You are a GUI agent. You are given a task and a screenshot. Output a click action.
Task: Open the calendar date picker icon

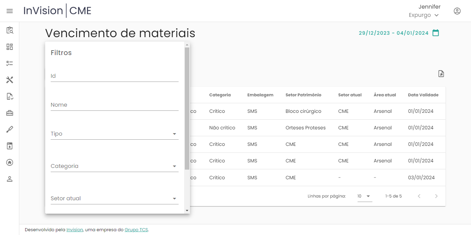click(436, 33)
